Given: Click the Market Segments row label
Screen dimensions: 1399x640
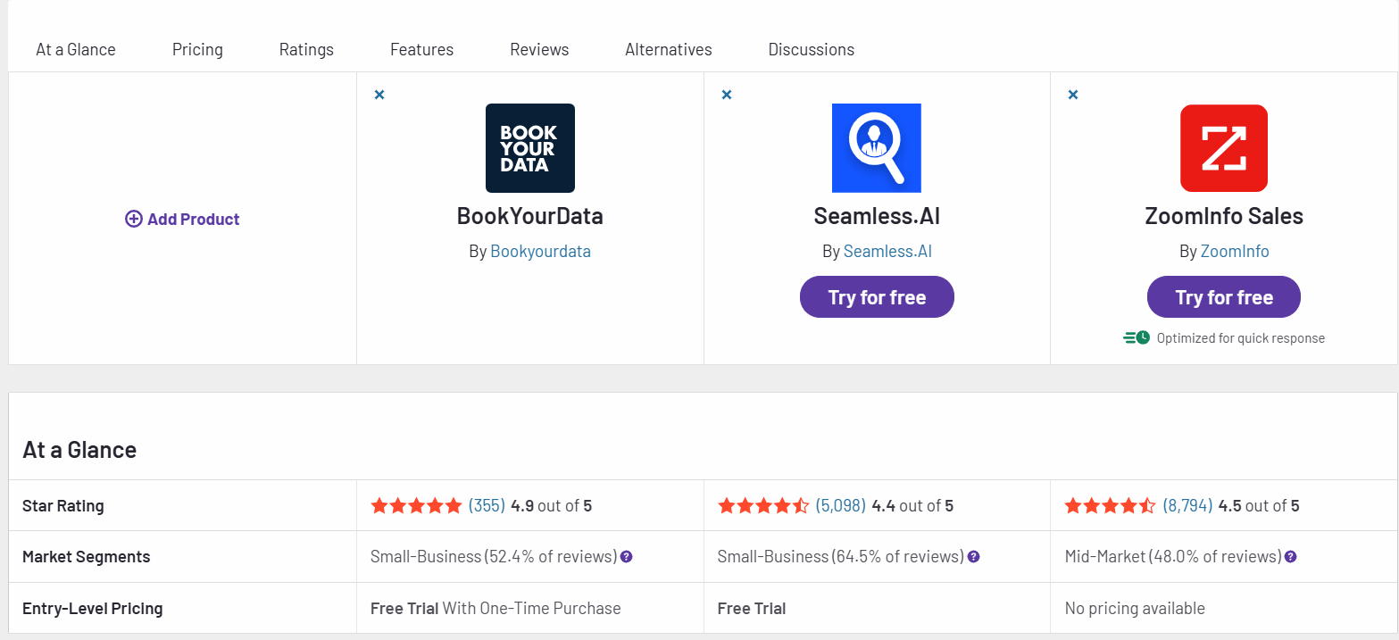Looking at the screenshot, I should (87, 557).
